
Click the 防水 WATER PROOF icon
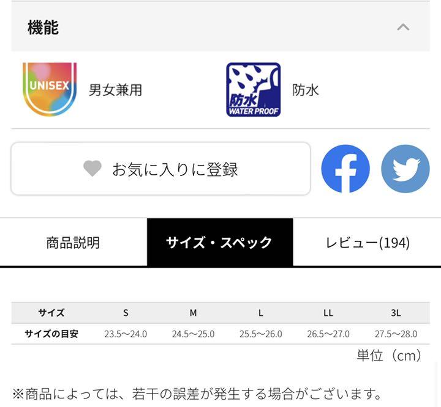pos(254,90)
